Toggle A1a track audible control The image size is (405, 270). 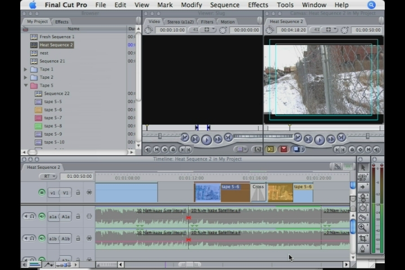coord(42,216)
